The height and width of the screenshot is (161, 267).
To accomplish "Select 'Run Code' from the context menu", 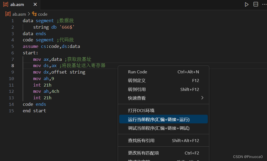I will [137, 72].
